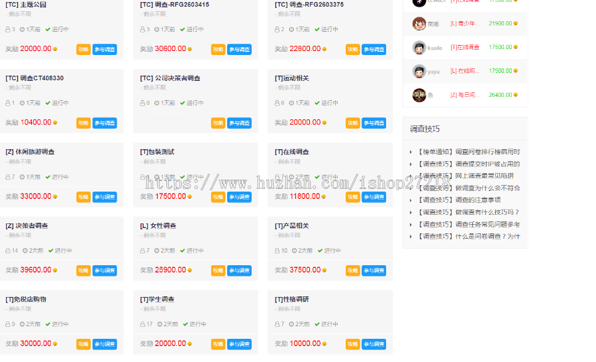Open the [T]性格调研 title

click(292, 299)
